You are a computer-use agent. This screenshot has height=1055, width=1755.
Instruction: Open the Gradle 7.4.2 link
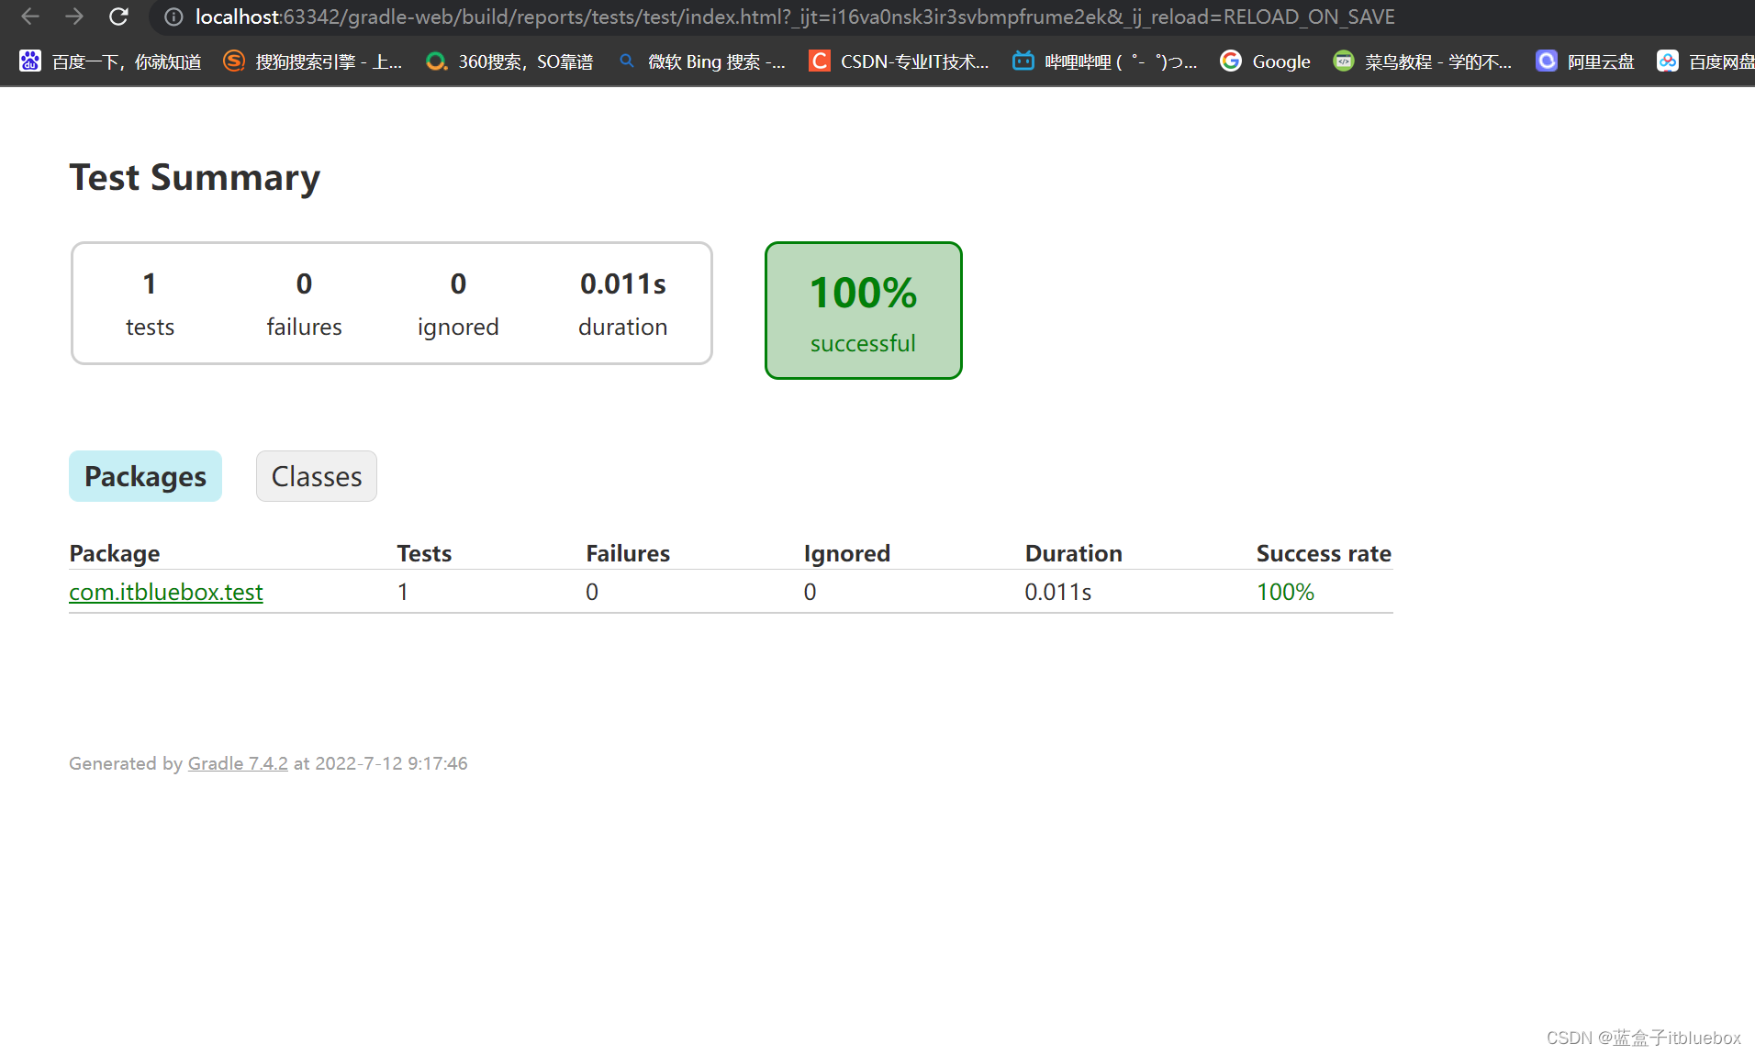(x=238, y=763)
